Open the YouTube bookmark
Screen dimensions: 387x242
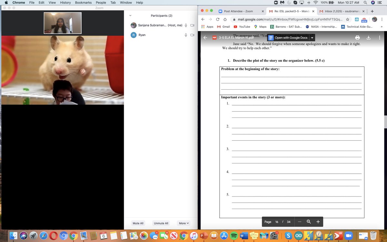(x=242, y=27)
